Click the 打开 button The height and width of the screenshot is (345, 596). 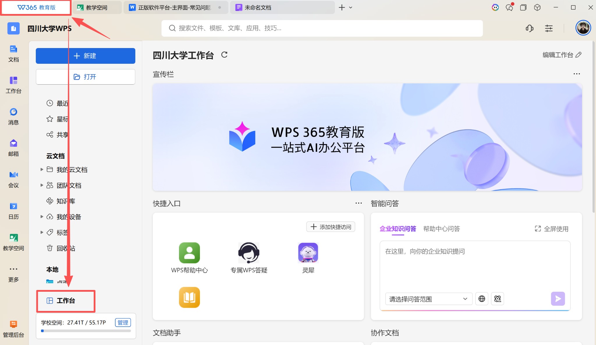click(85, 77)
